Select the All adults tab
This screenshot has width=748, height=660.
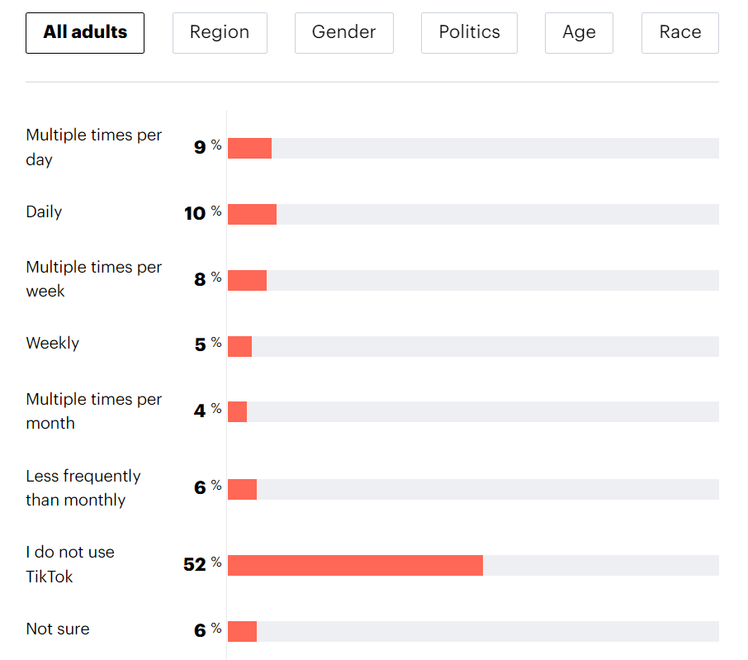click(85, 33)
